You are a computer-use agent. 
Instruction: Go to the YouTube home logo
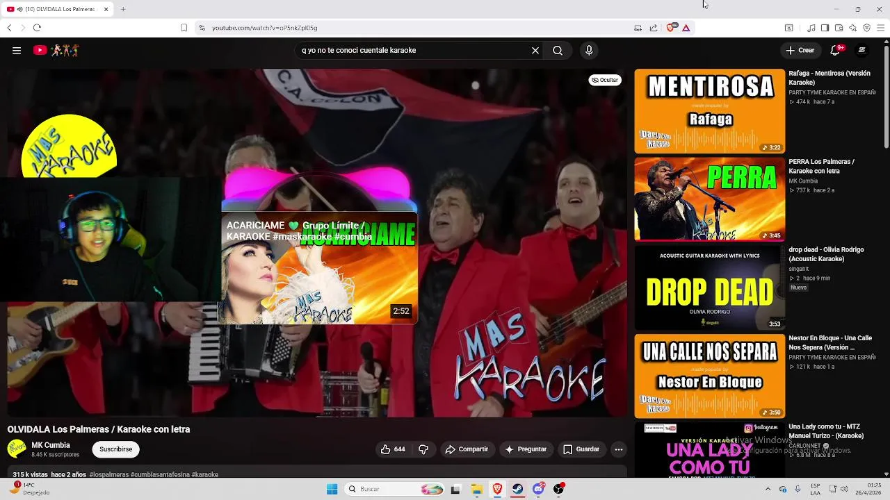56,50
